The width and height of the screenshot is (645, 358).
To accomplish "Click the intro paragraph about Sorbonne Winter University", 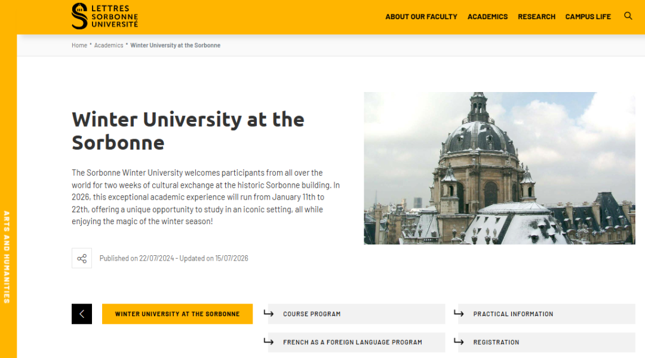I will tap(205, 197).
